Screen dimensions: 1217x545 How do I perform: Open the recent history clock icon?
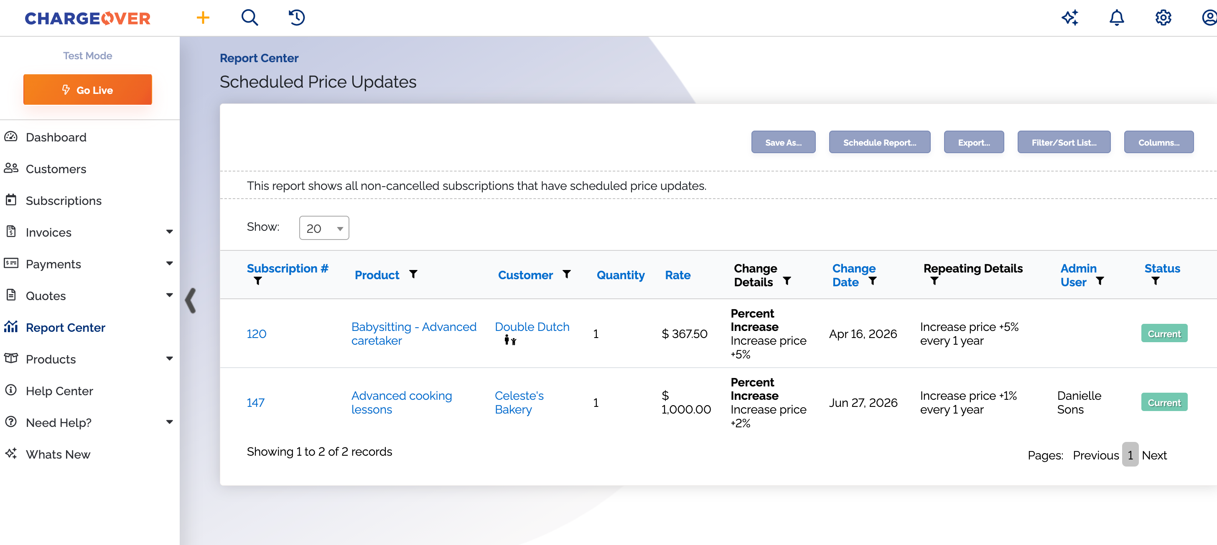(x=297, y=18)
